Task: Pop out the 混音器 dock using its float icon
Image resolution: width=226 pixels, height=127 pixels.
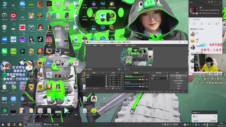Action: tap(149, 73)
